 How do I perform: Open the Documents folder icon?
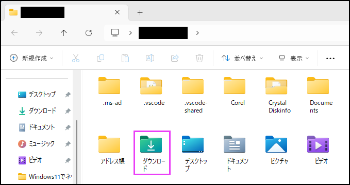coord(318,86)
